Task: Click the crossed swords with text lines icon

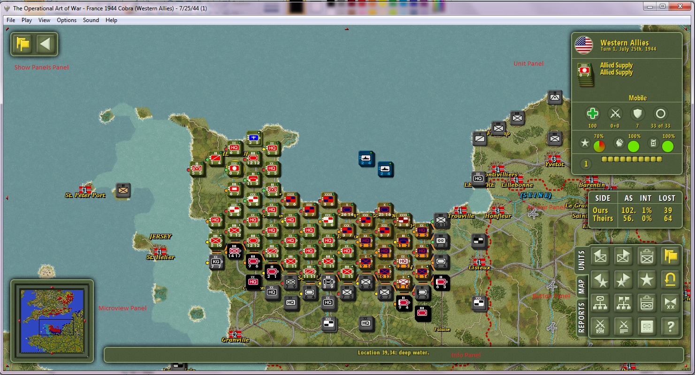Action: pos(624,326)
